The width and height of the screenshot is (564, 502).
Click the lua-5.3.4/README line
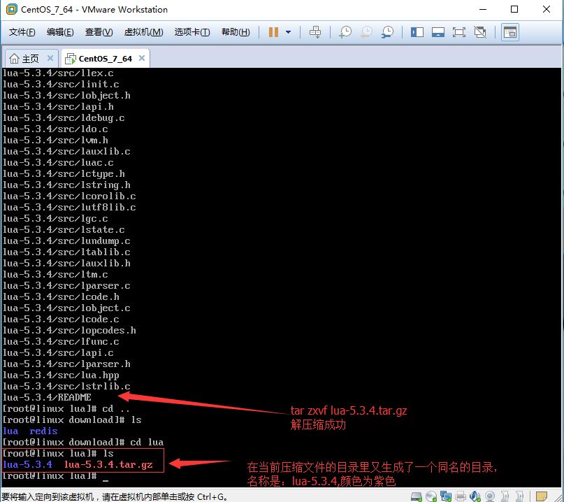(x=47, y=397)
